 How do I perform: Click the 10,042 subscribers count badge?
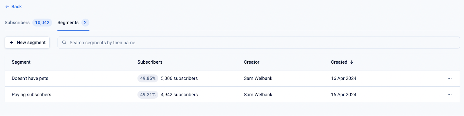coord(42,22)
